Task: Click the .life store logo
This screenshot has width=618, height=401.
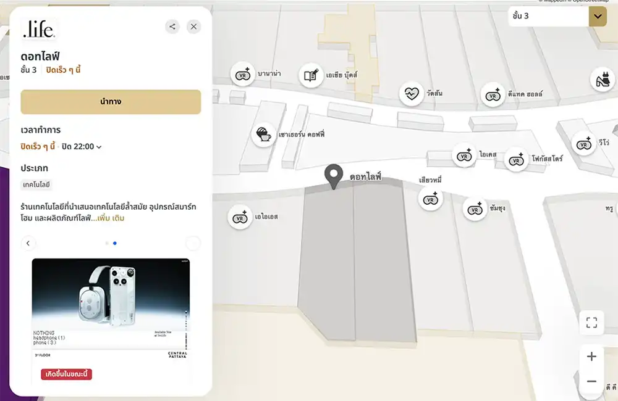Action: click(38, 30)
